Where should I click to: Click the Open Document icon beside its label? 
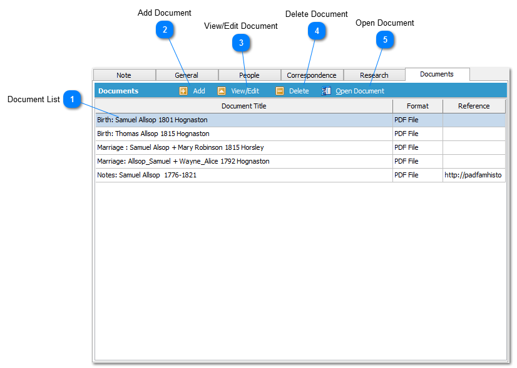pos(326,91)
